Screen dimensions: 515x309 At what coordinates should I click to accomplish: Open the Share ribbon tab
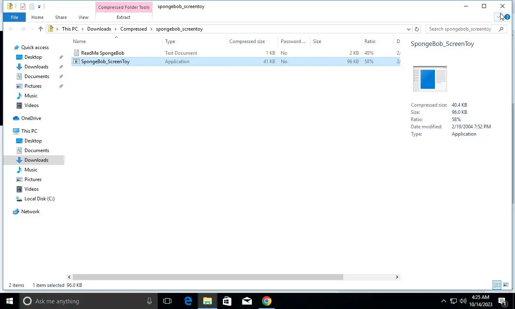pyautogui.click(x=61, y=17)
